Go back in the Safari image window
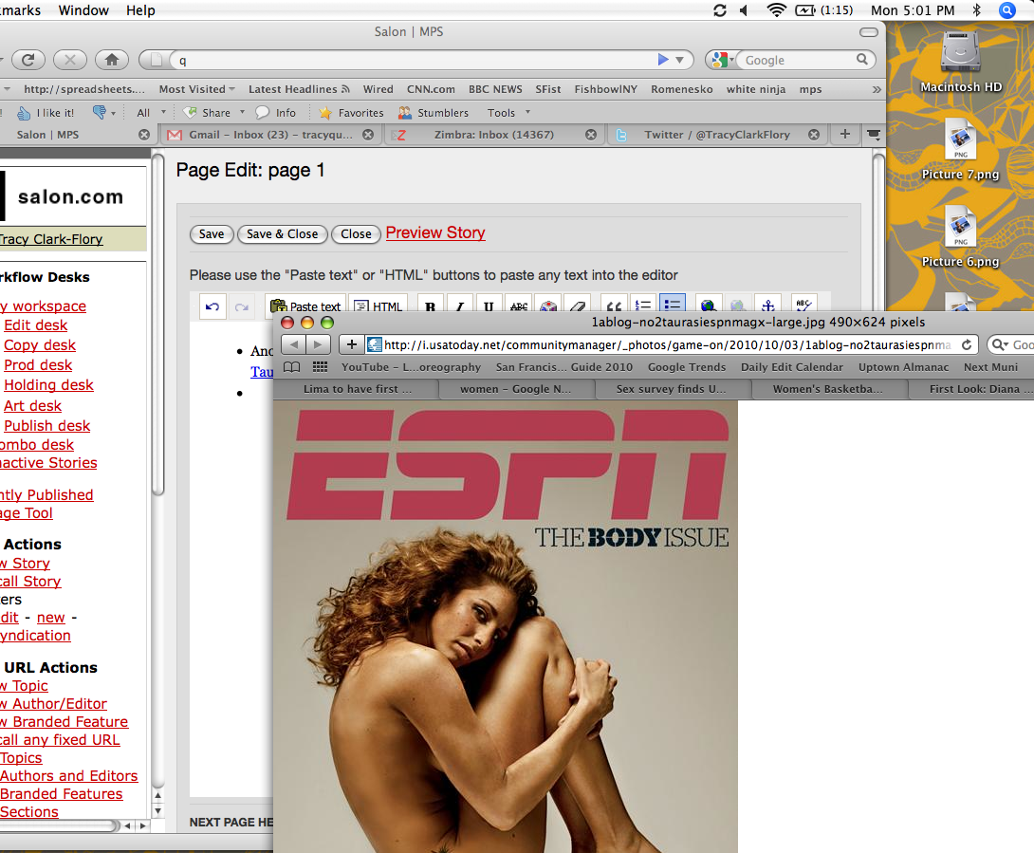Image resolution: width=1034 pixels, height=853 pixels. 293,344
